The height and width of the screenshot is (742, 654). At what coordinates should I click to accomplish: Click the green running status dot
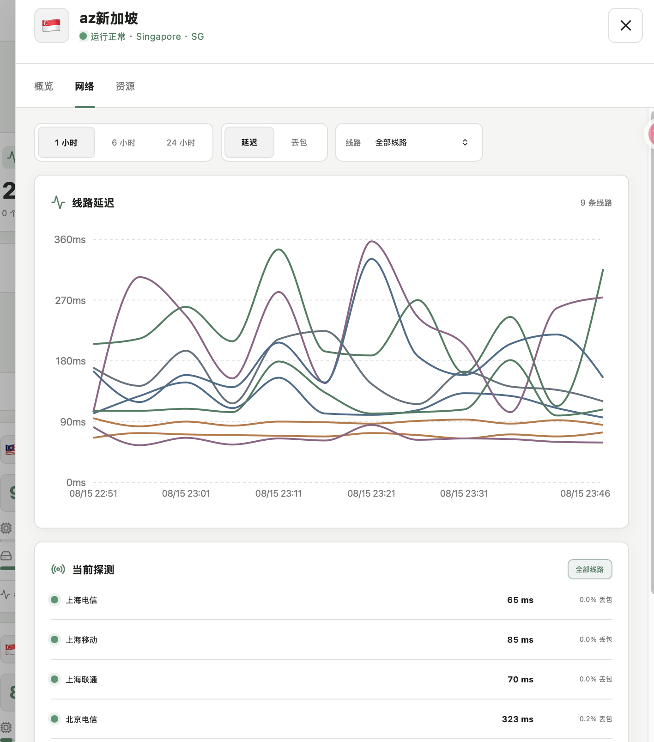[x=83, y=36]
